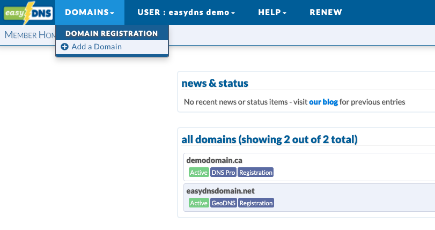Click the DOMAIN REGISTRATION menu header
Image resolution: width=435 pixels, height=230 pixels.
[x=112, y=33]
